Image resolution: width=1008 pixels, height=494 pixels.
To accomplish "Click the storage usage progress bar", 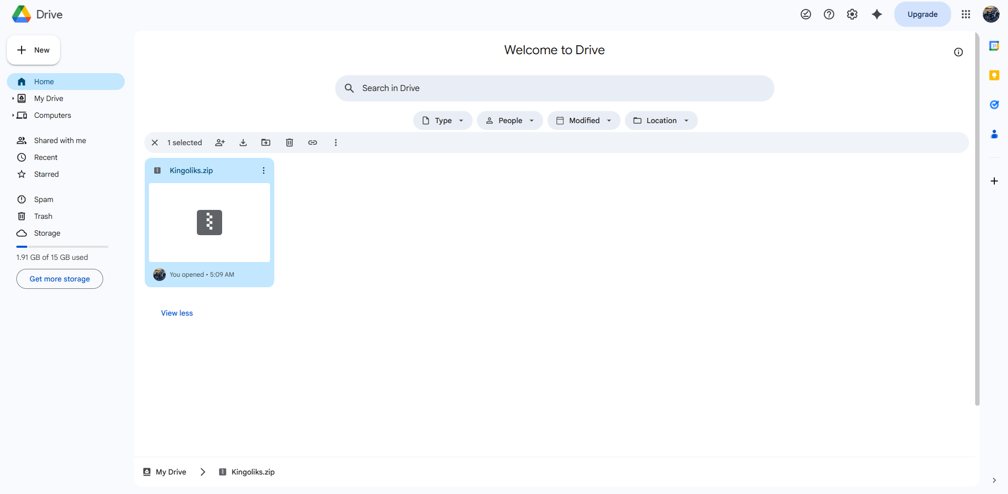I will tap(62, 246).
